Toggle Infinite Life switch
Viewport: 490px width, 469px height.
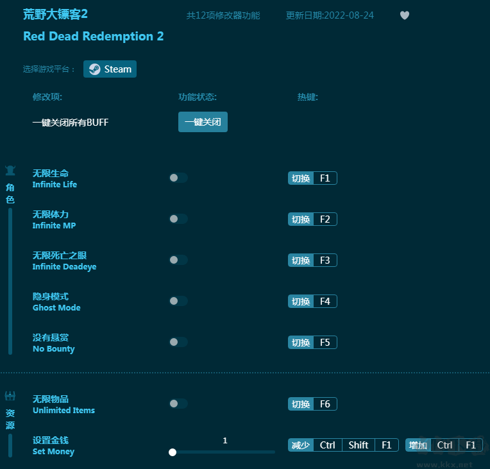(x=178, y=178)
